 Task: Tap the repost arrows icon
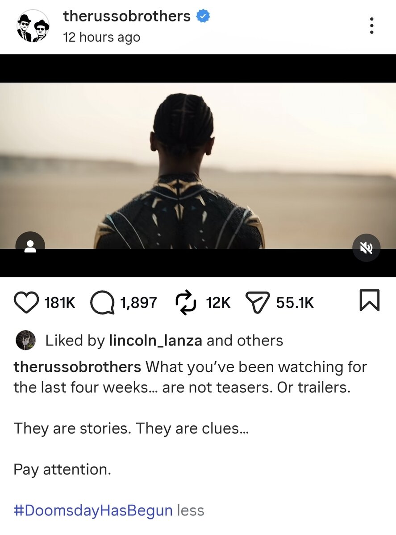(185, 302)
